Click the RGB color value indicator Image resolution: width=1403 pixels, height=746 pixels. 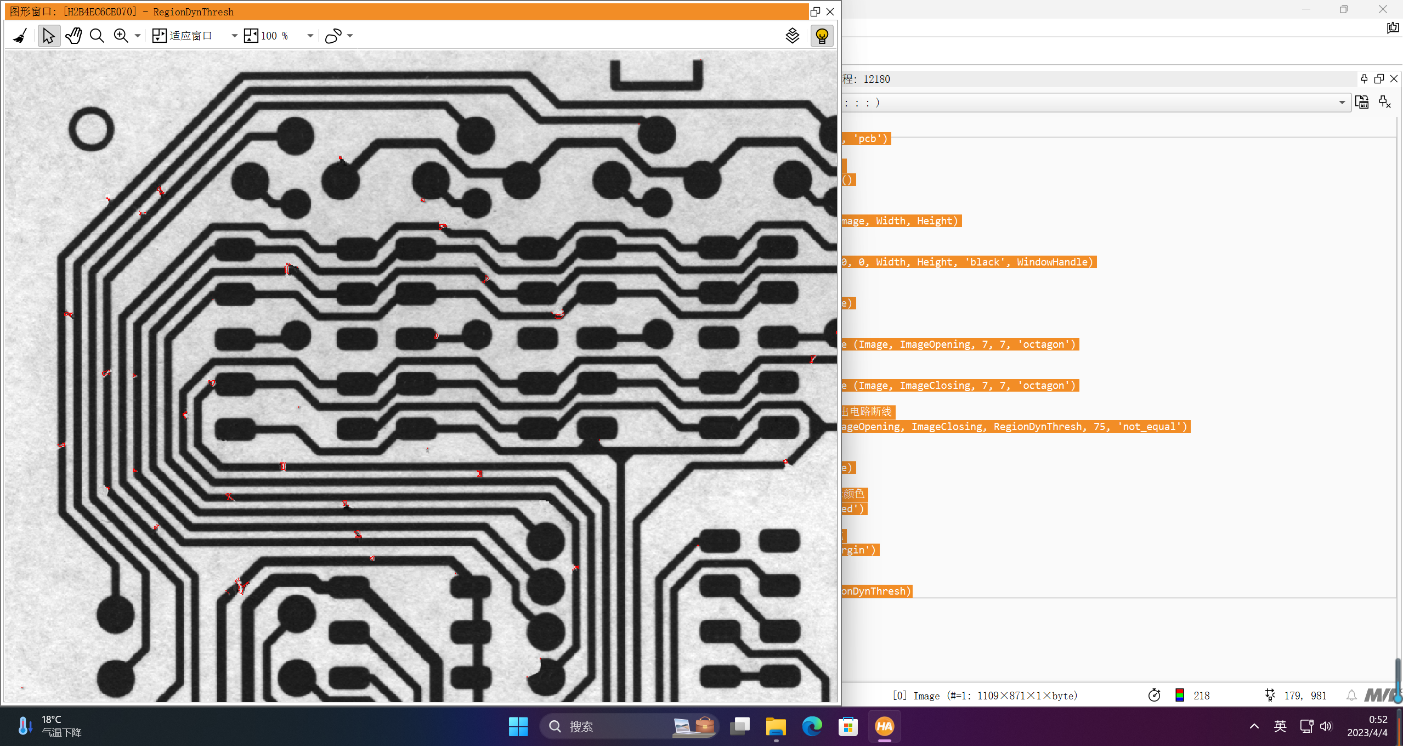pyautogui.click(x=1179, y=696)
